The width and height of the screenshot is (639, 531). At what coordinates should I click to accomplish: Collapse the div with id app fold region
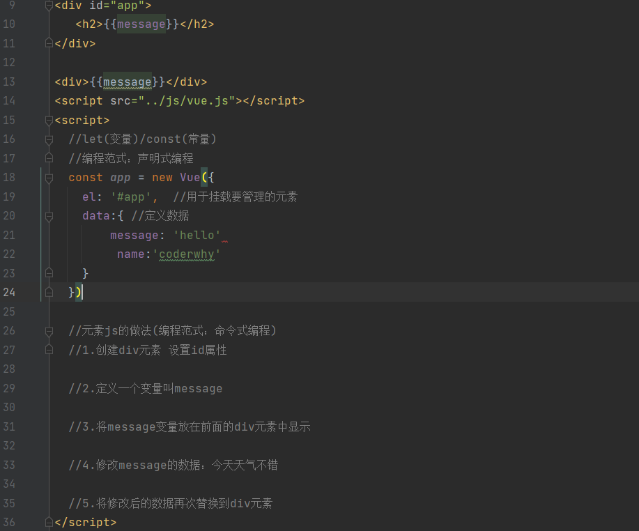coord(47,6)
